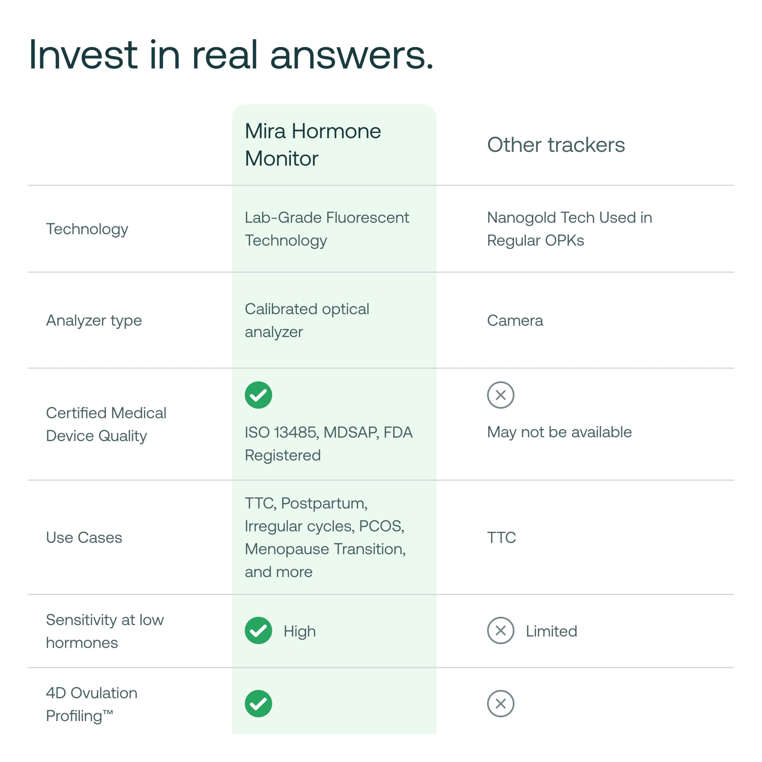
Task: Click the 'Technology' row label
Action: click(x=87, y=229)
